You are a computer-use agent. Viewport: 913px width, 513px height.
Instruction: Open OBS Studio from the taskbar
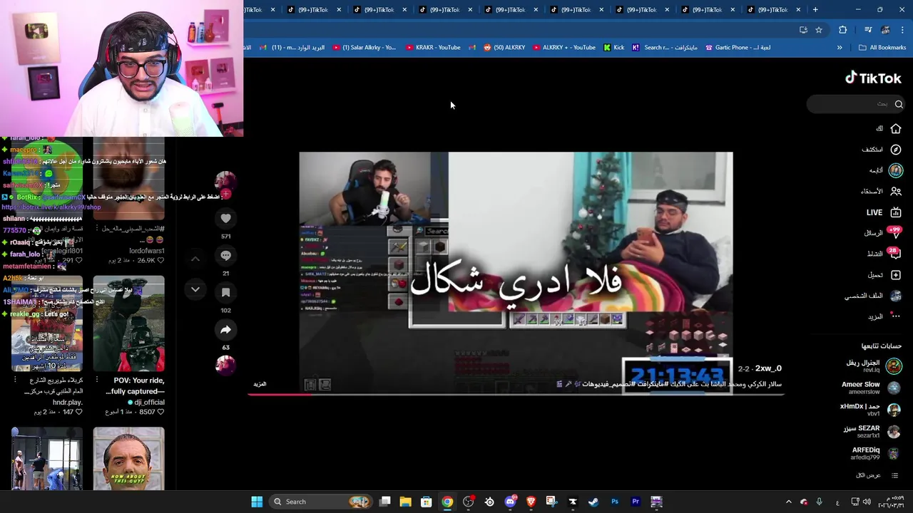[x=469, y=502]
